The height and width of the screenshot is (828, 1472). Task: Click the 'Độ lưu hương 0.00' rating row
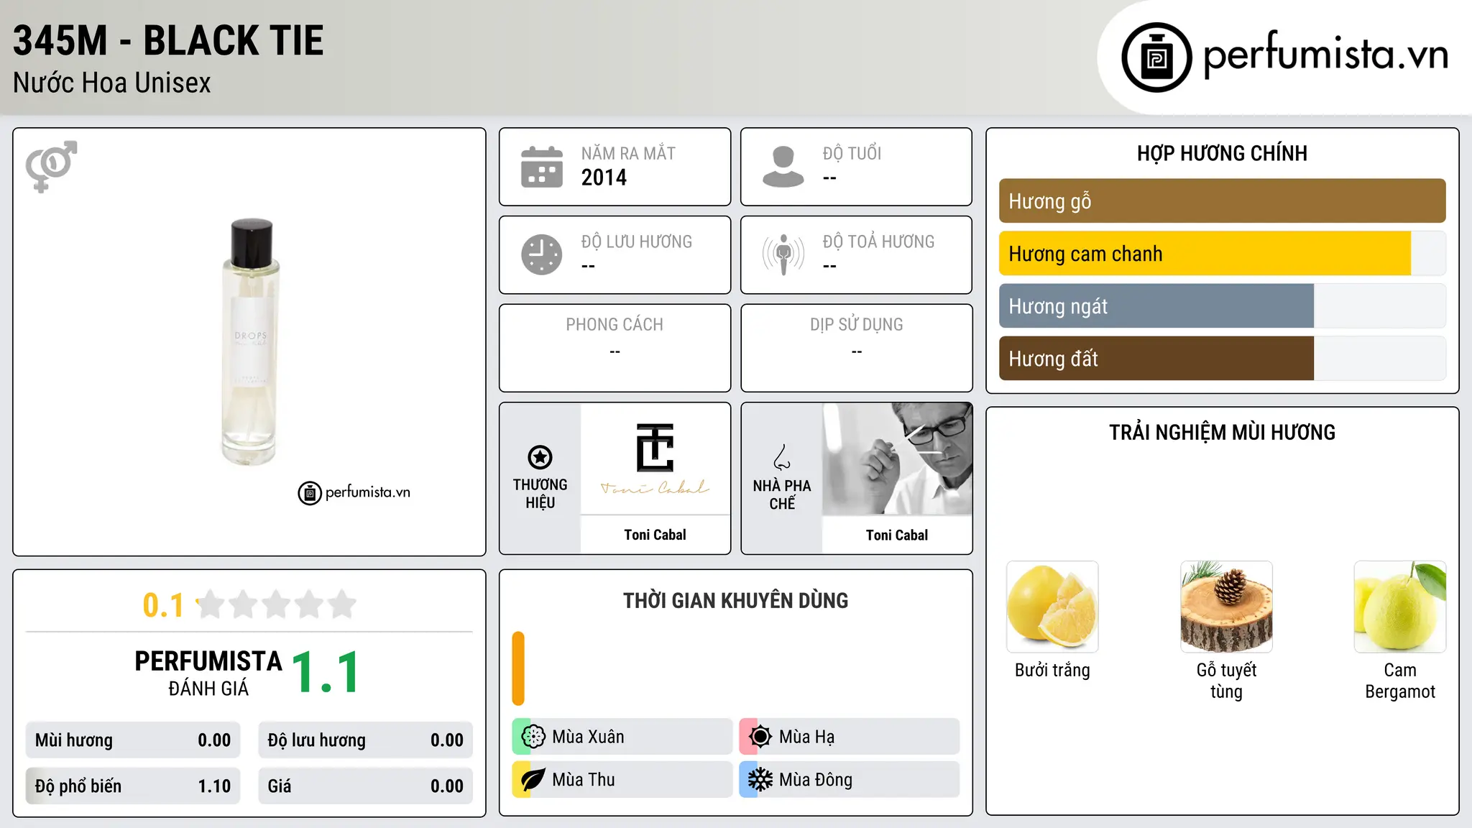coord(365,740)
